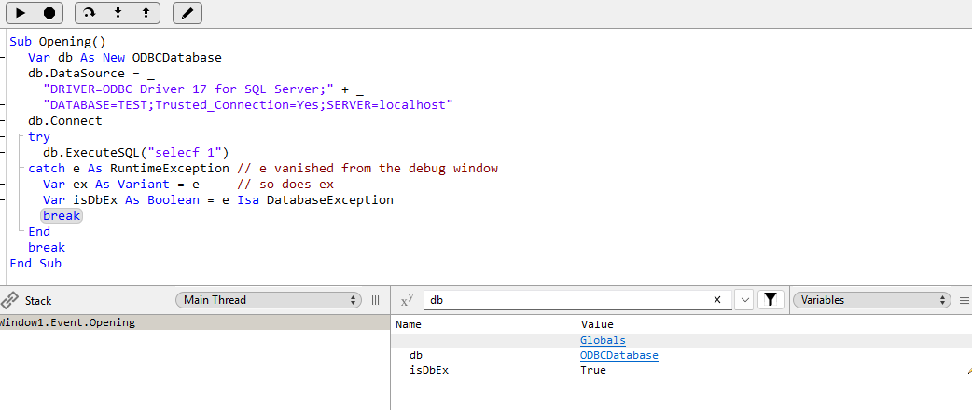Image resolution: width=972 pixels, height=410 pixels.
Task: Click the highlighted break statement line
Action: (62, 215)
